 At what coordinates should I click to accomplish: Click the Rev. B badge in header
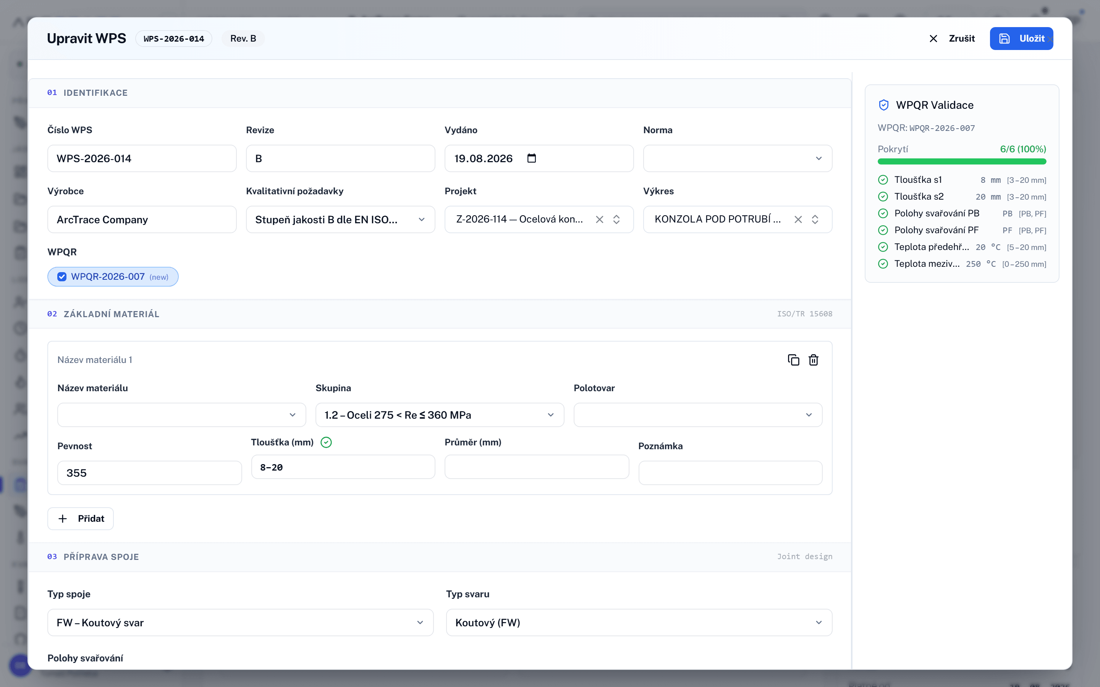click(243, 39)
